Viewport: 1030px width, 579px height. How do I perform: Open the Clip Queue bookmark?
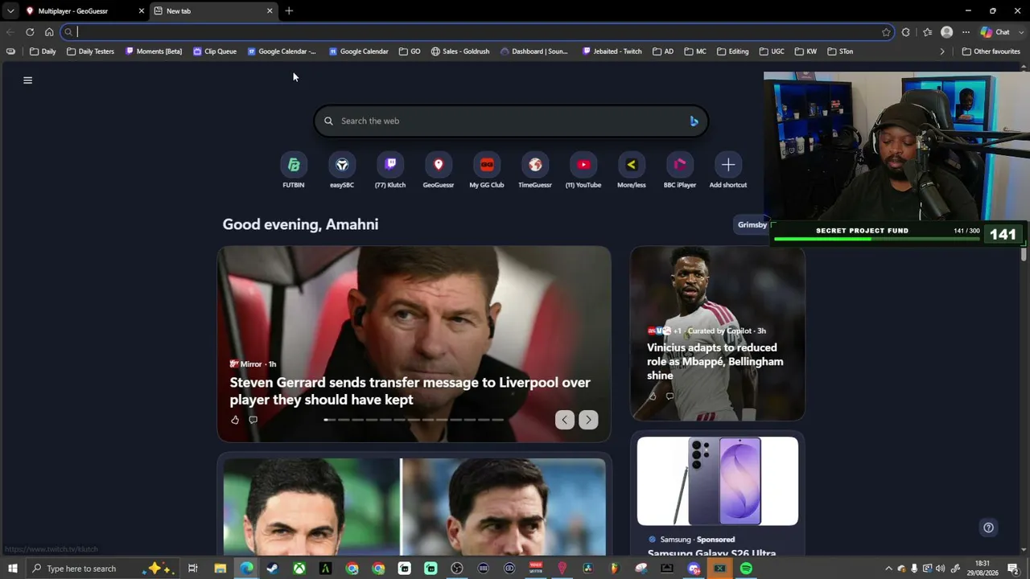click(x=215, y=51)
